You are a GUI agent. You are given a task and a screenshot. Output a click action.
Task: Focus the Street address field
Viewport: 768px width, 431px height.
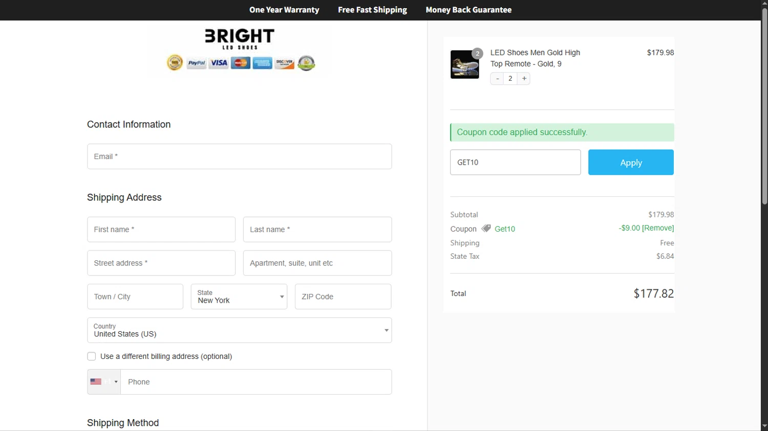(x=161, y=263)
